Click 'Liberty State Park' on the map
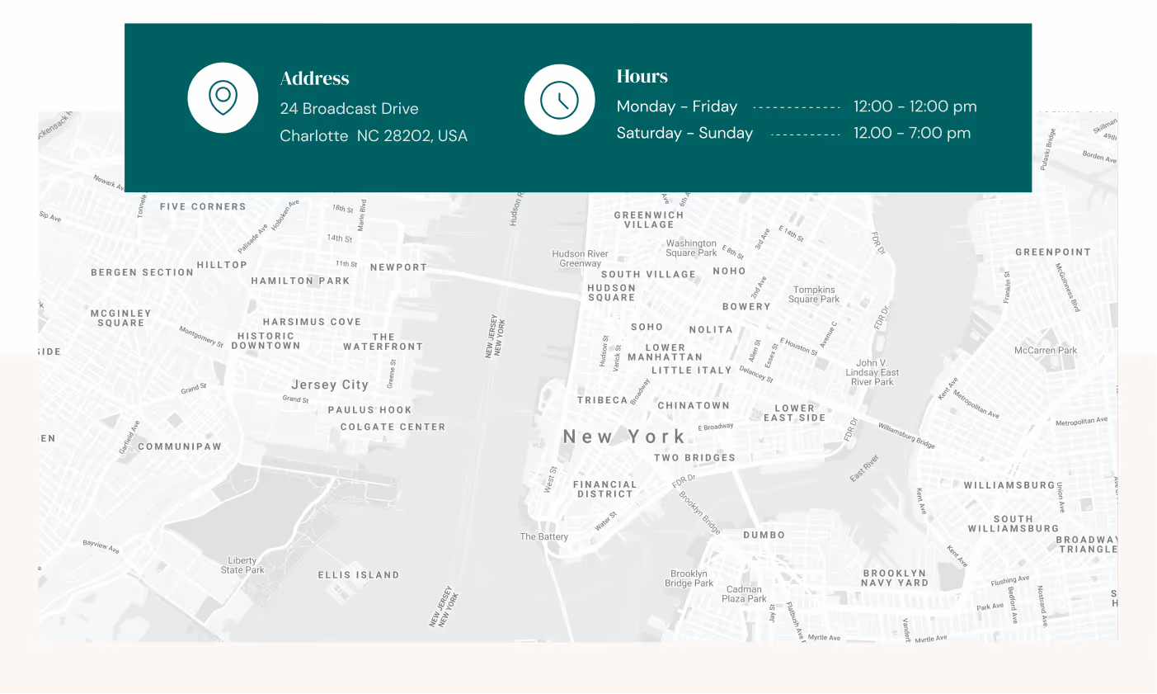Image resolution: width=1157 pixels, height=694 pixels. [242, 565]
